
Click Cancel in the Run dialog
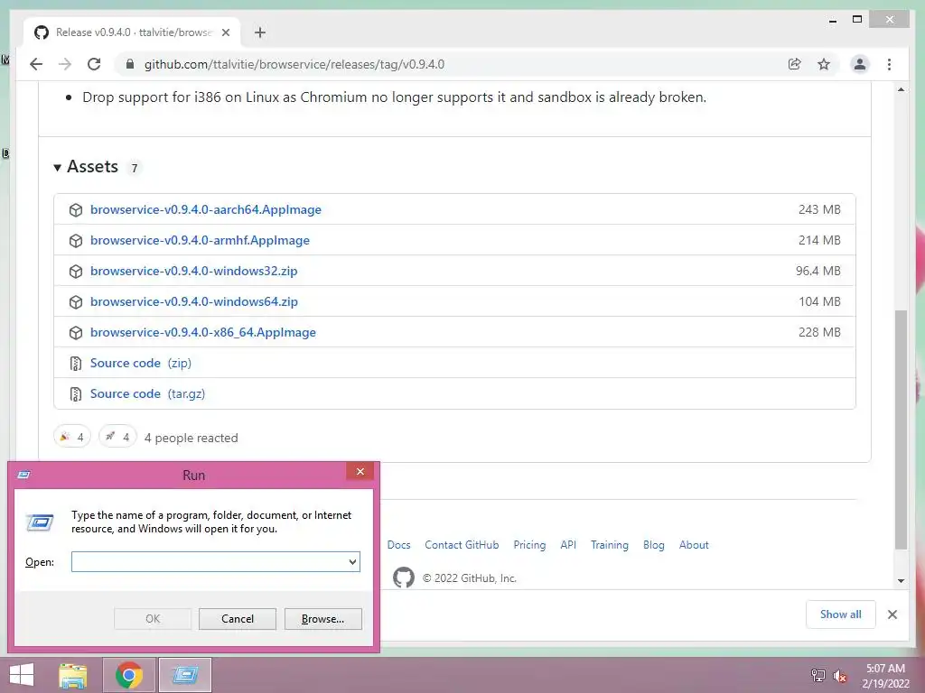tap(238, 619)
